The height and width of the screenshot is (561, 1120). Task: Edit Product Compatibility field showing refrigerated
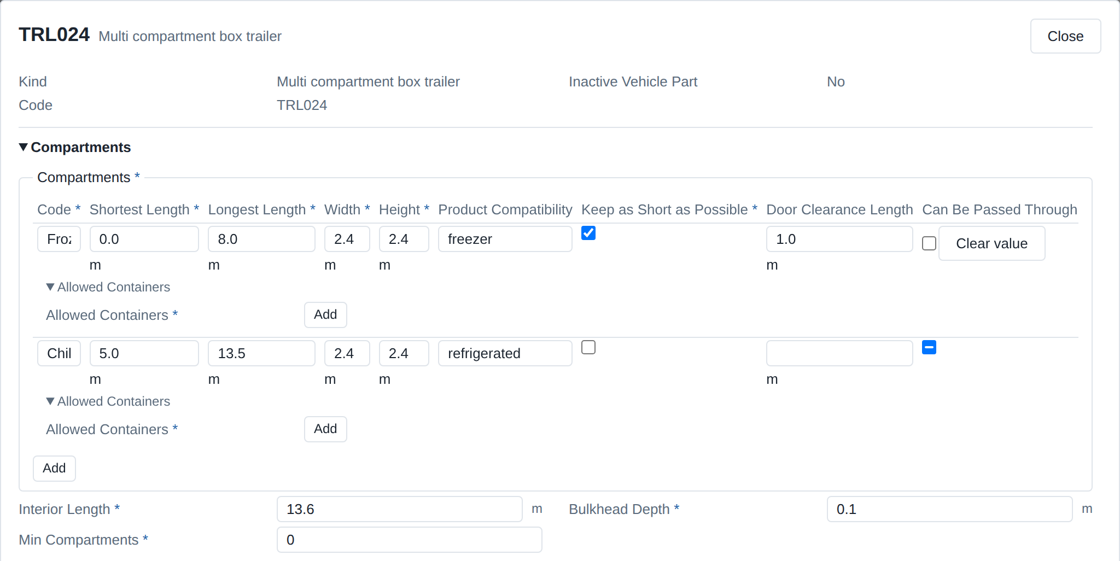[x=505, y=353]
